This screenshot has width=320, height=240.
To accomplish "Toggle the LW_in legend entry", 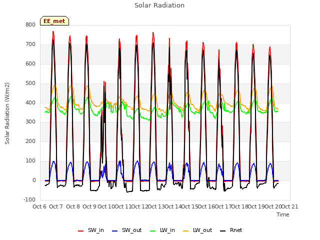I will [x=162, y=230].
